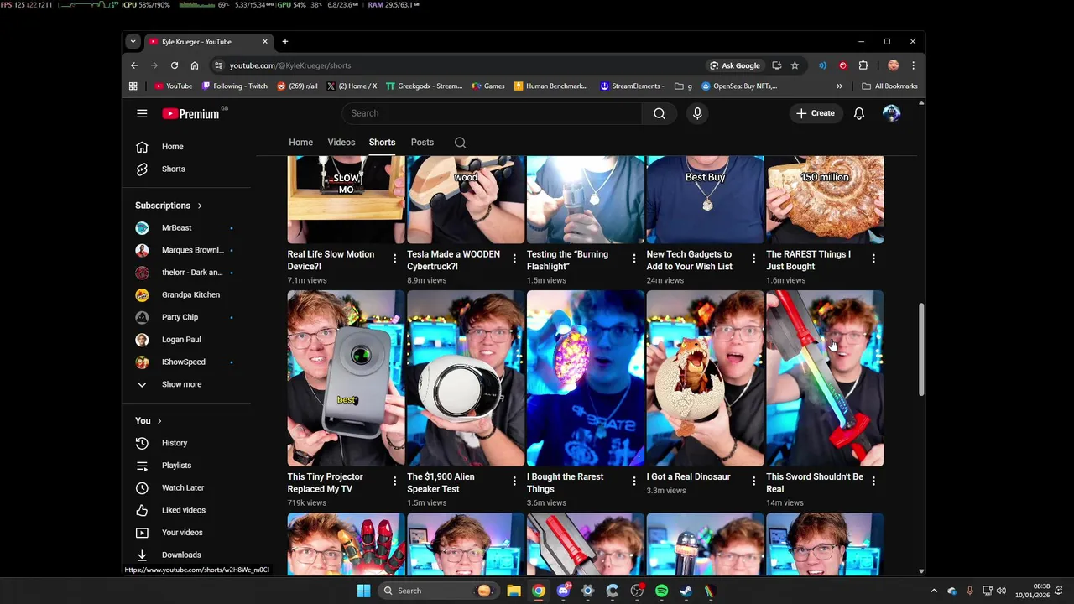Close the Kyle Krueger YouTube tab

[265, 41]
